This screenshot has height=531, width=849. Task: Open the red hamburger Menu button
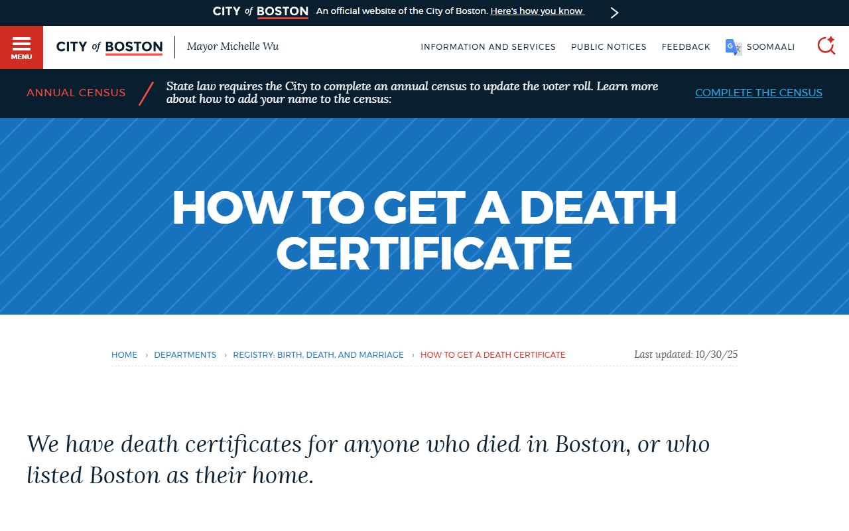pyautogui.click(x=21, y=47)
